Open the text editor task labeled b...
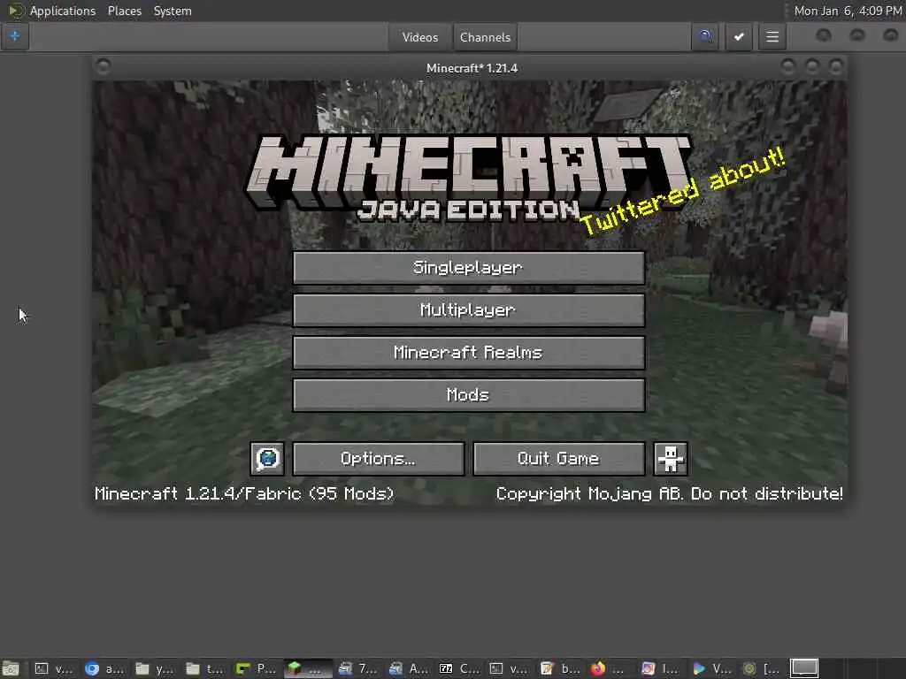Viewport: 906px width, 679px height. pyautogui.click(x=559, y=668)
